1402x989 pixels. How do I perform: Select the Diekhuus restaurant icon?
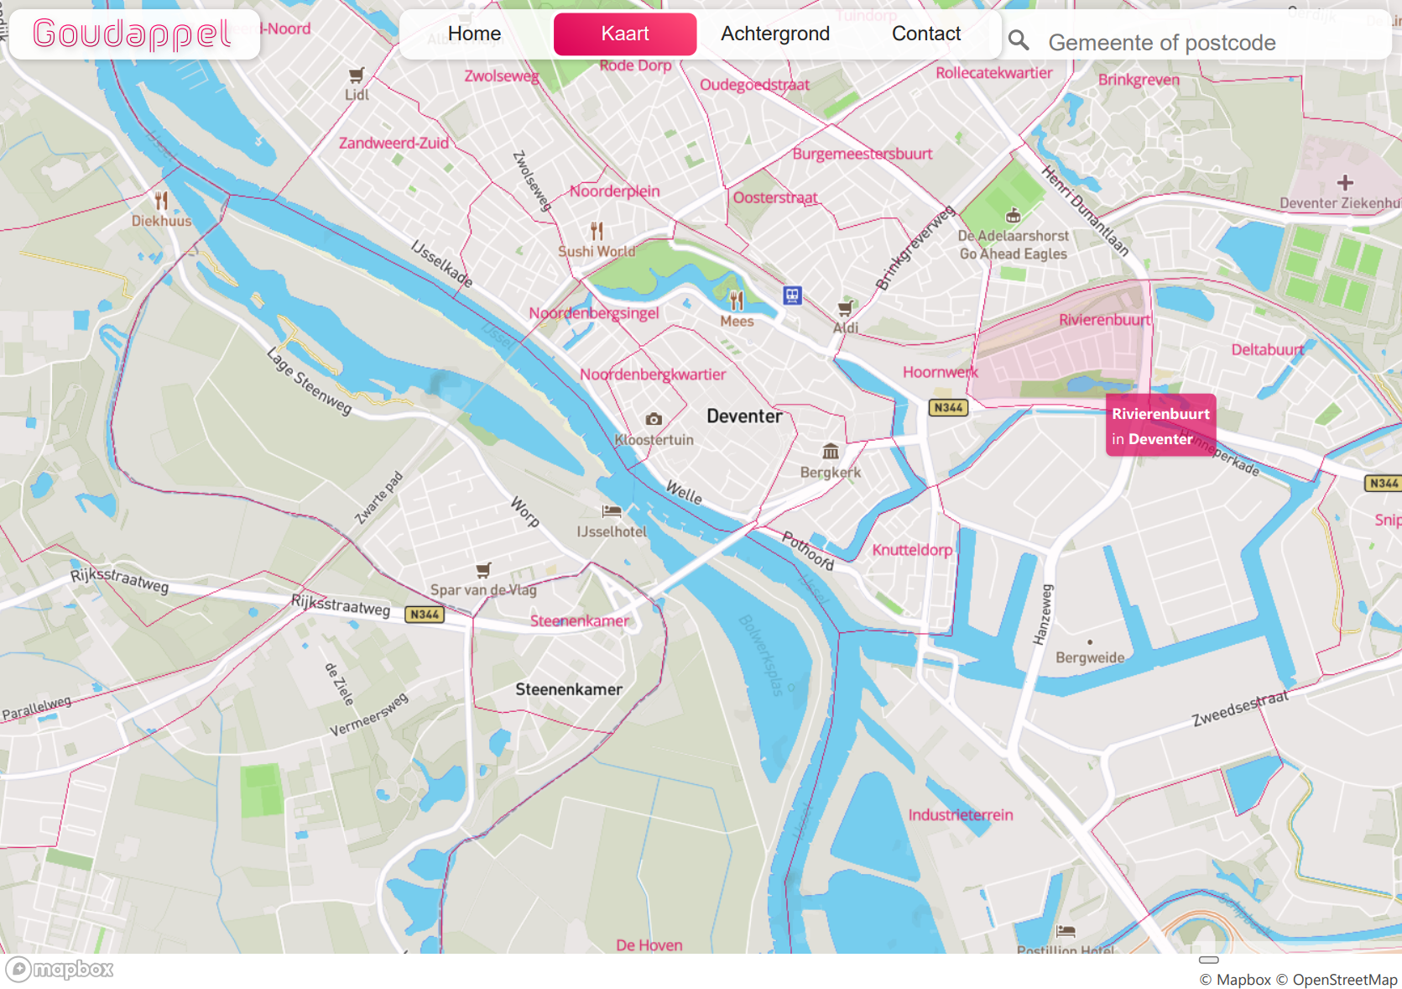(161, 201)
